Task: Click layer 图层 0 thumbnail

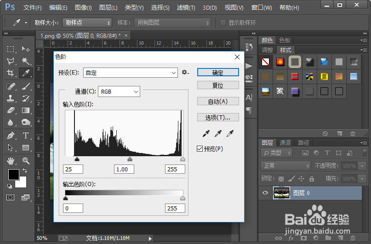Action: pos(281,193)
